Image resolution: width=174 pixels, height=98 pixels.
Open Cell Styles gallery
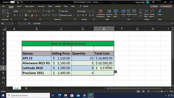coord(116,13)
